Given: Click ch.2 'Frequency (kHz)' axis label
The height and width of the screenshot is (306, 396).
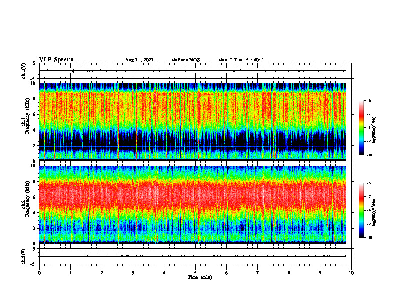Looking at the screenshot, I should 27,199.
